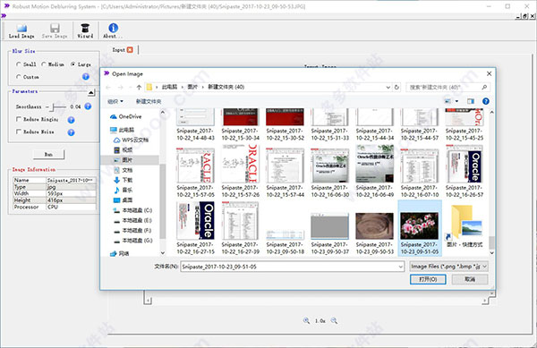Select the Large blur size radio

coord(73,64)
